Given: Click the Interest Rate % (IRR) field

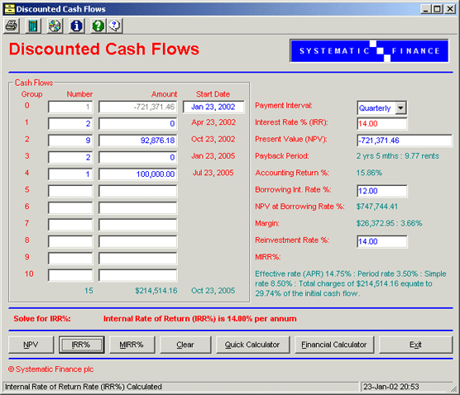Looking at the screenshot, I should point(382,124).
